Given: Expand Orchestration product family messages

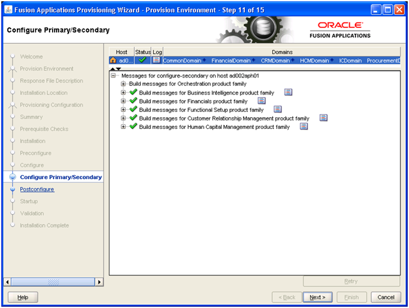Looking at the screenshot, I should (x=123, y=84).
